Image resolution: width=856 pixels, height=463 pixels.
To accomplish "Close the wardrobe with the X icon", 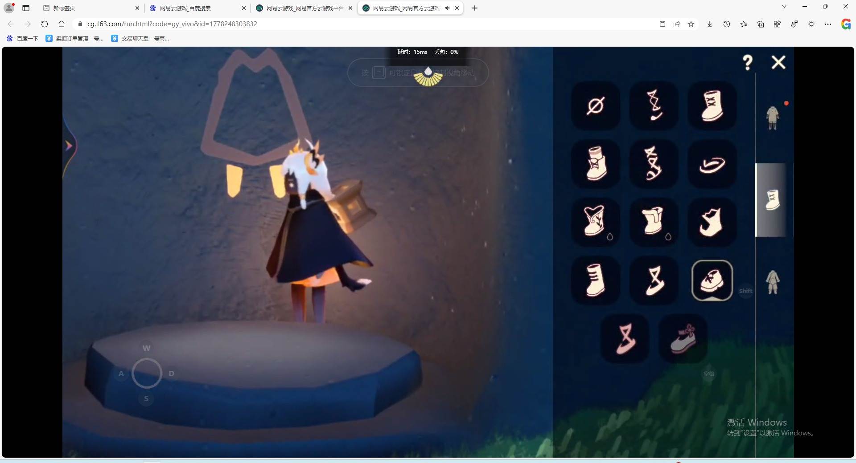I will pyautogui.click(x=778, y=62).
